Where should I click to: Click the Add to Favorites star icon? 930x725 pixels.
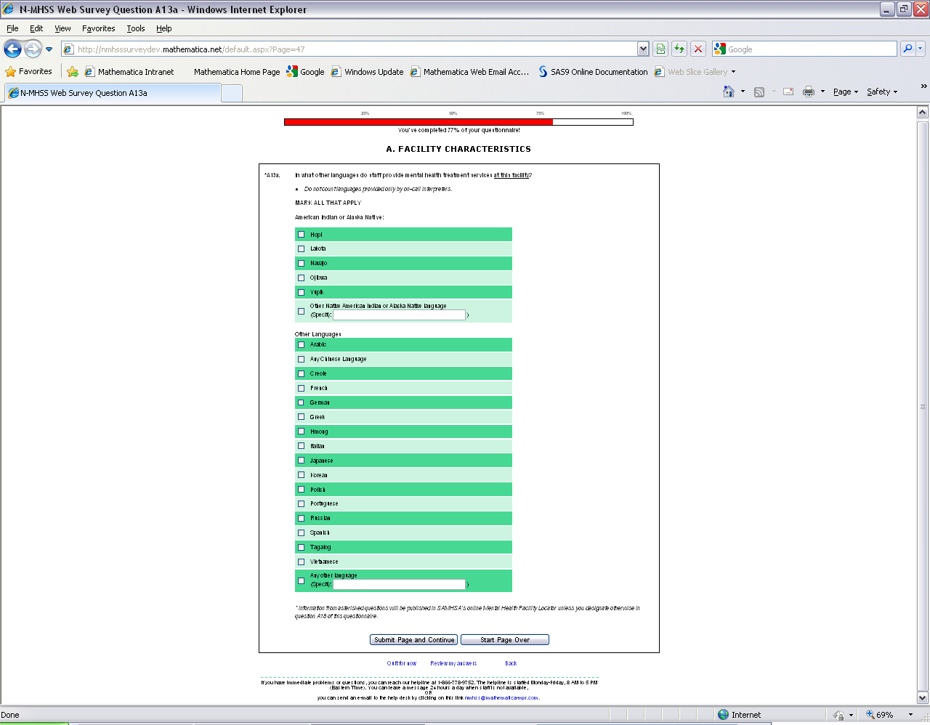tap(73, 72)
